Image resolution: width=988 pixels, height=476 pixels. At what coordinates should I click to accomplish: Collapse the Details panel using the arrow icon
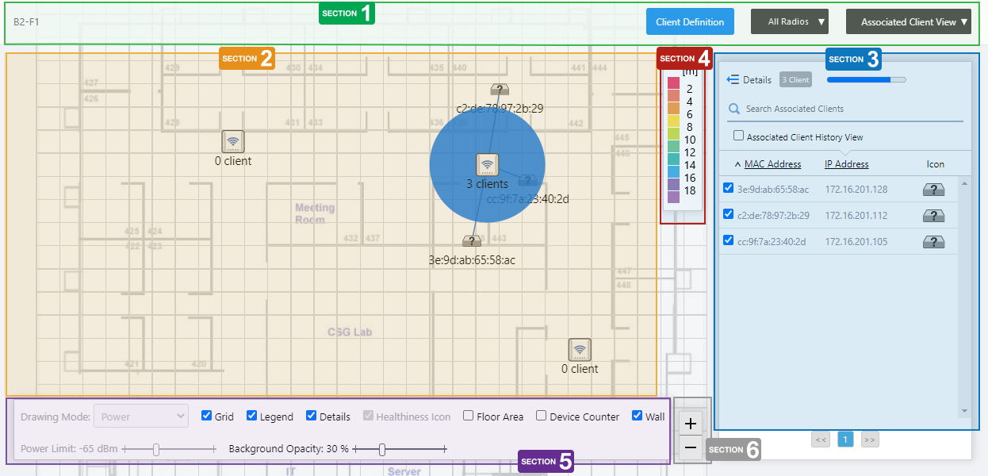pyautogui.click(x=733, y=80)
